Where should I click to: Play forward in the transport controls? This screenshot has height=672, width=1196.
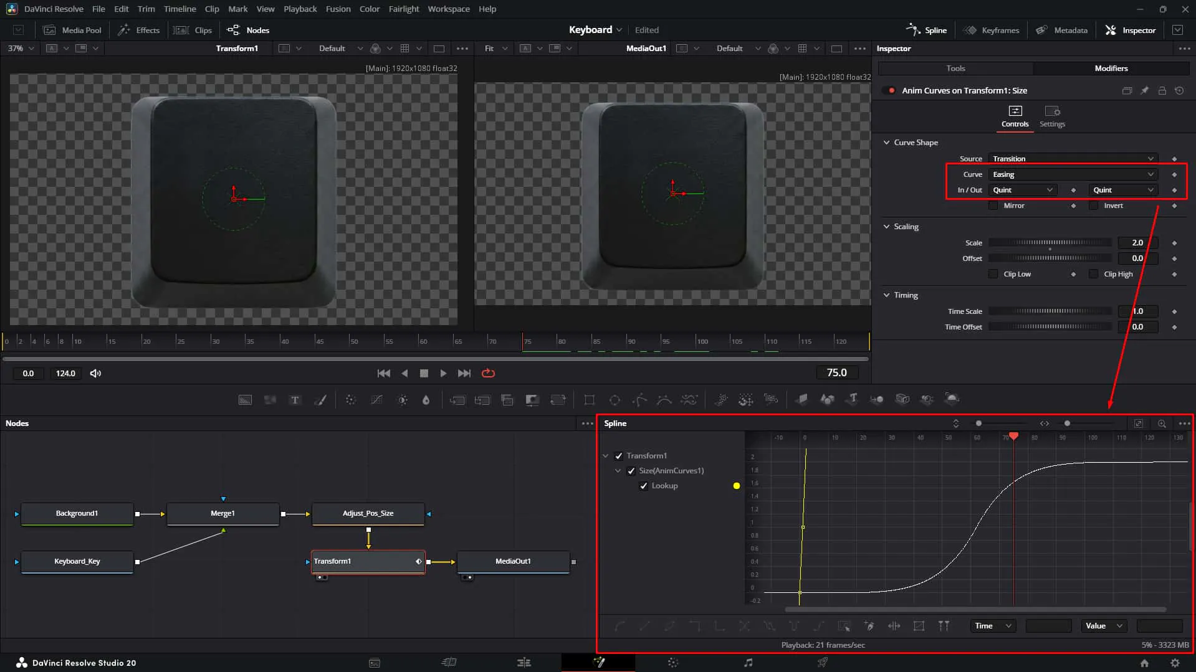[443, 373]
